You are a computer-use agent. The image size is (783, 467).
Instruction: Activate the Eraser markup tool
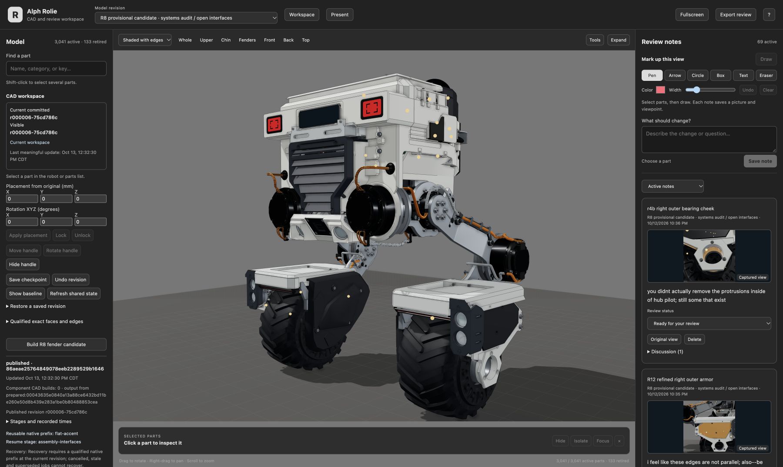766,75
